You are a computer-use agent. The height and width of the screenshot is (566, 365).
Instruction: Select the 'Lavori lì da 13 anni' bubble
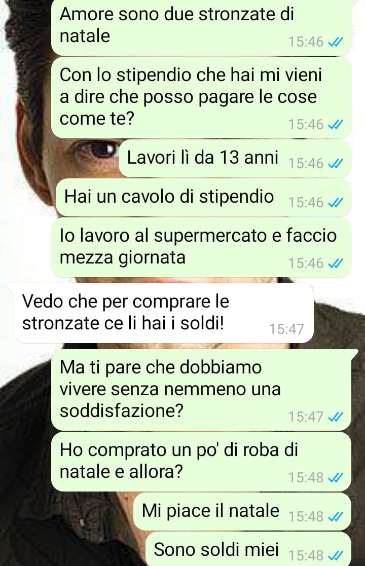coord(235,159)
